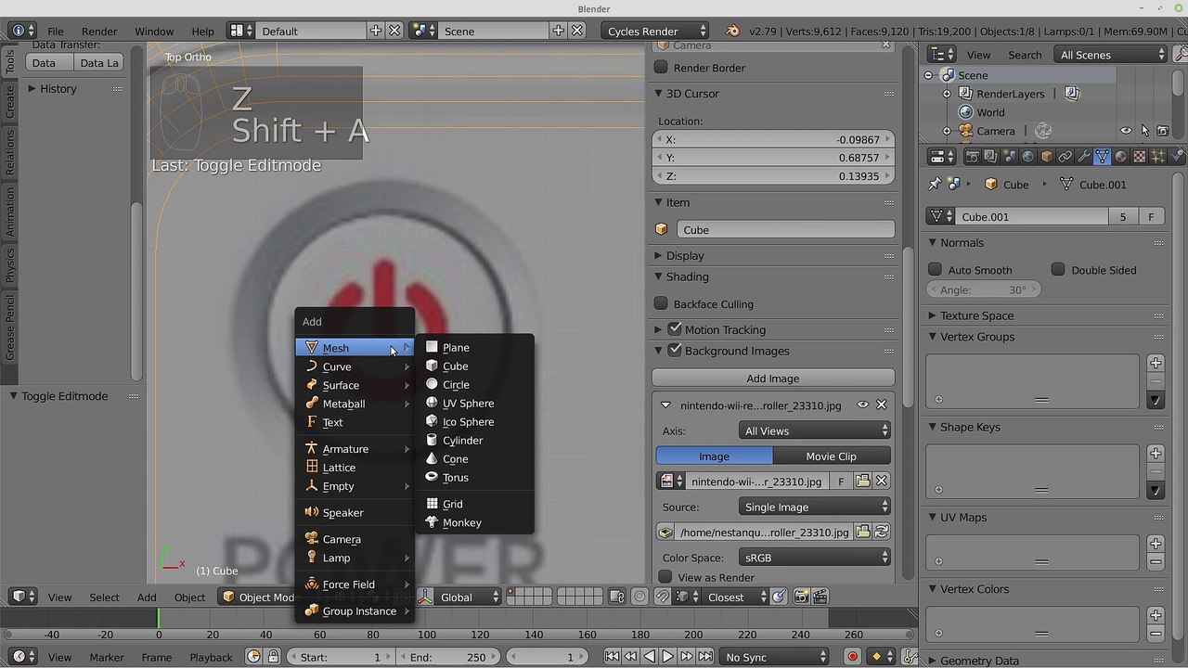The image size is (1188, 668).
Task: Open the Armature submenu entry
Action: (x=355, y=448)
